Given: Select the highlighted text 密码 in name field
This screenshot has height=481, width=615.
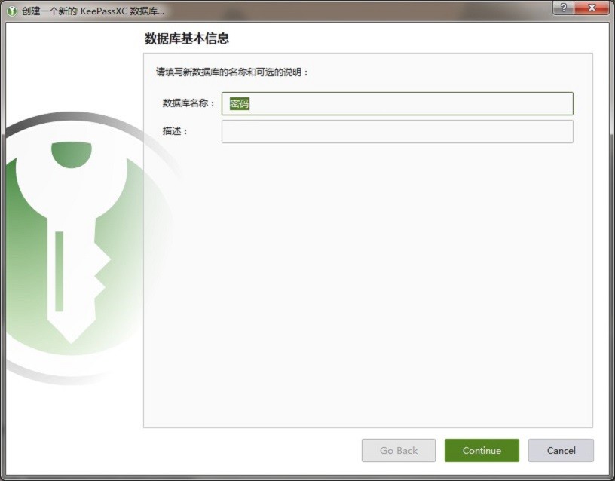Looking at the screenshot, I should [x=239, y=103].
